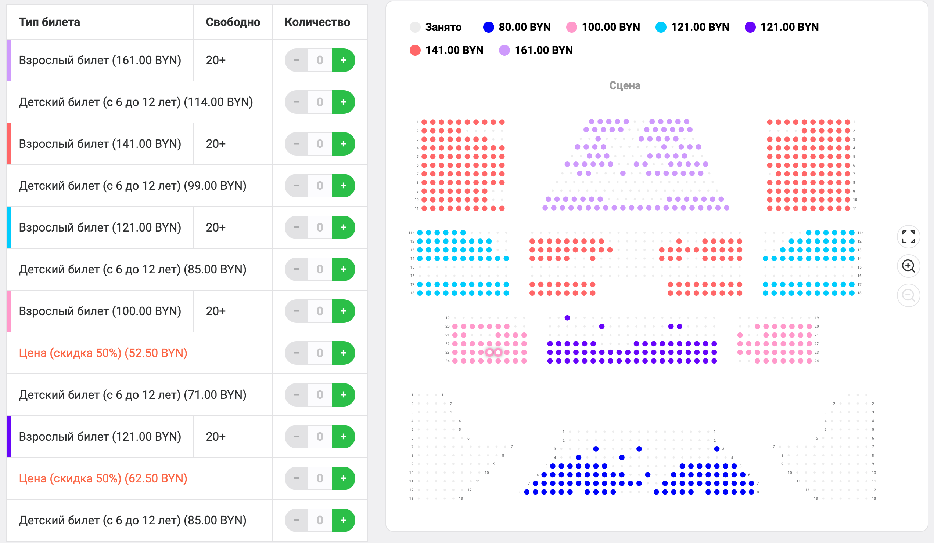Click quantity field for child 71.00 BYN ticket
The image size is (934, 543).
click(x=320, y=394)
